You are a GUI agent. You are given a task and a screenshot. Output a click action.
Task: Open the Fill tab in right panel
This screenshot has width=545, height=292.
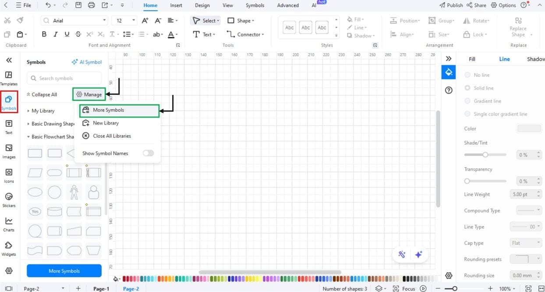pyautogui.click(x=472, y=59)
